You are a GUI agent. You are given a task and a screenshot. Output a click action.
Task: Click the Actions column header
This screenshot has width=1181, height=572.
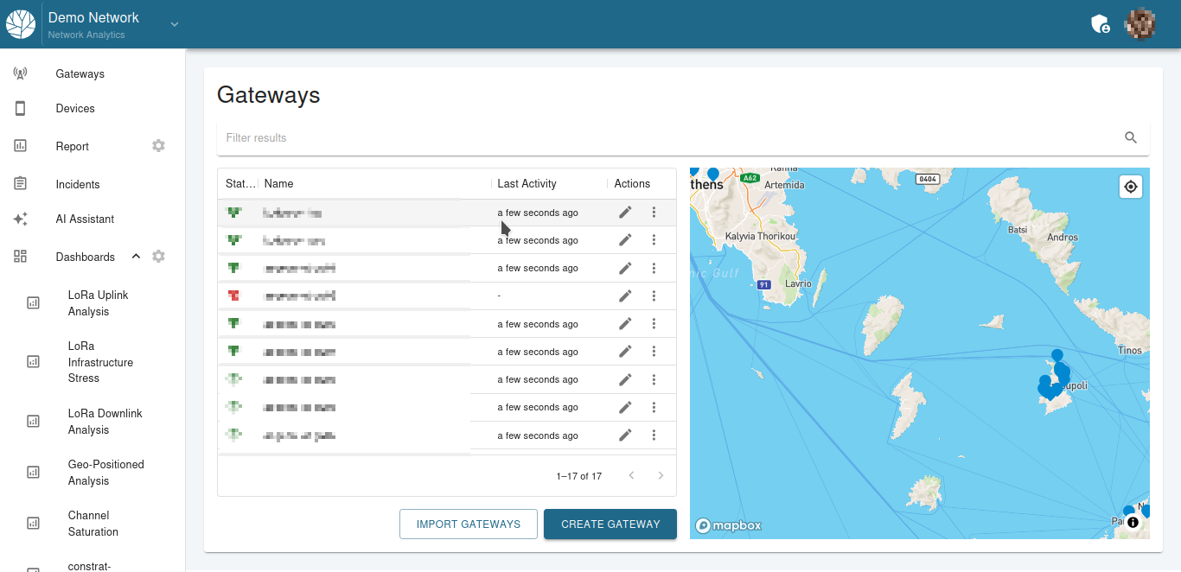coord(632,184)
